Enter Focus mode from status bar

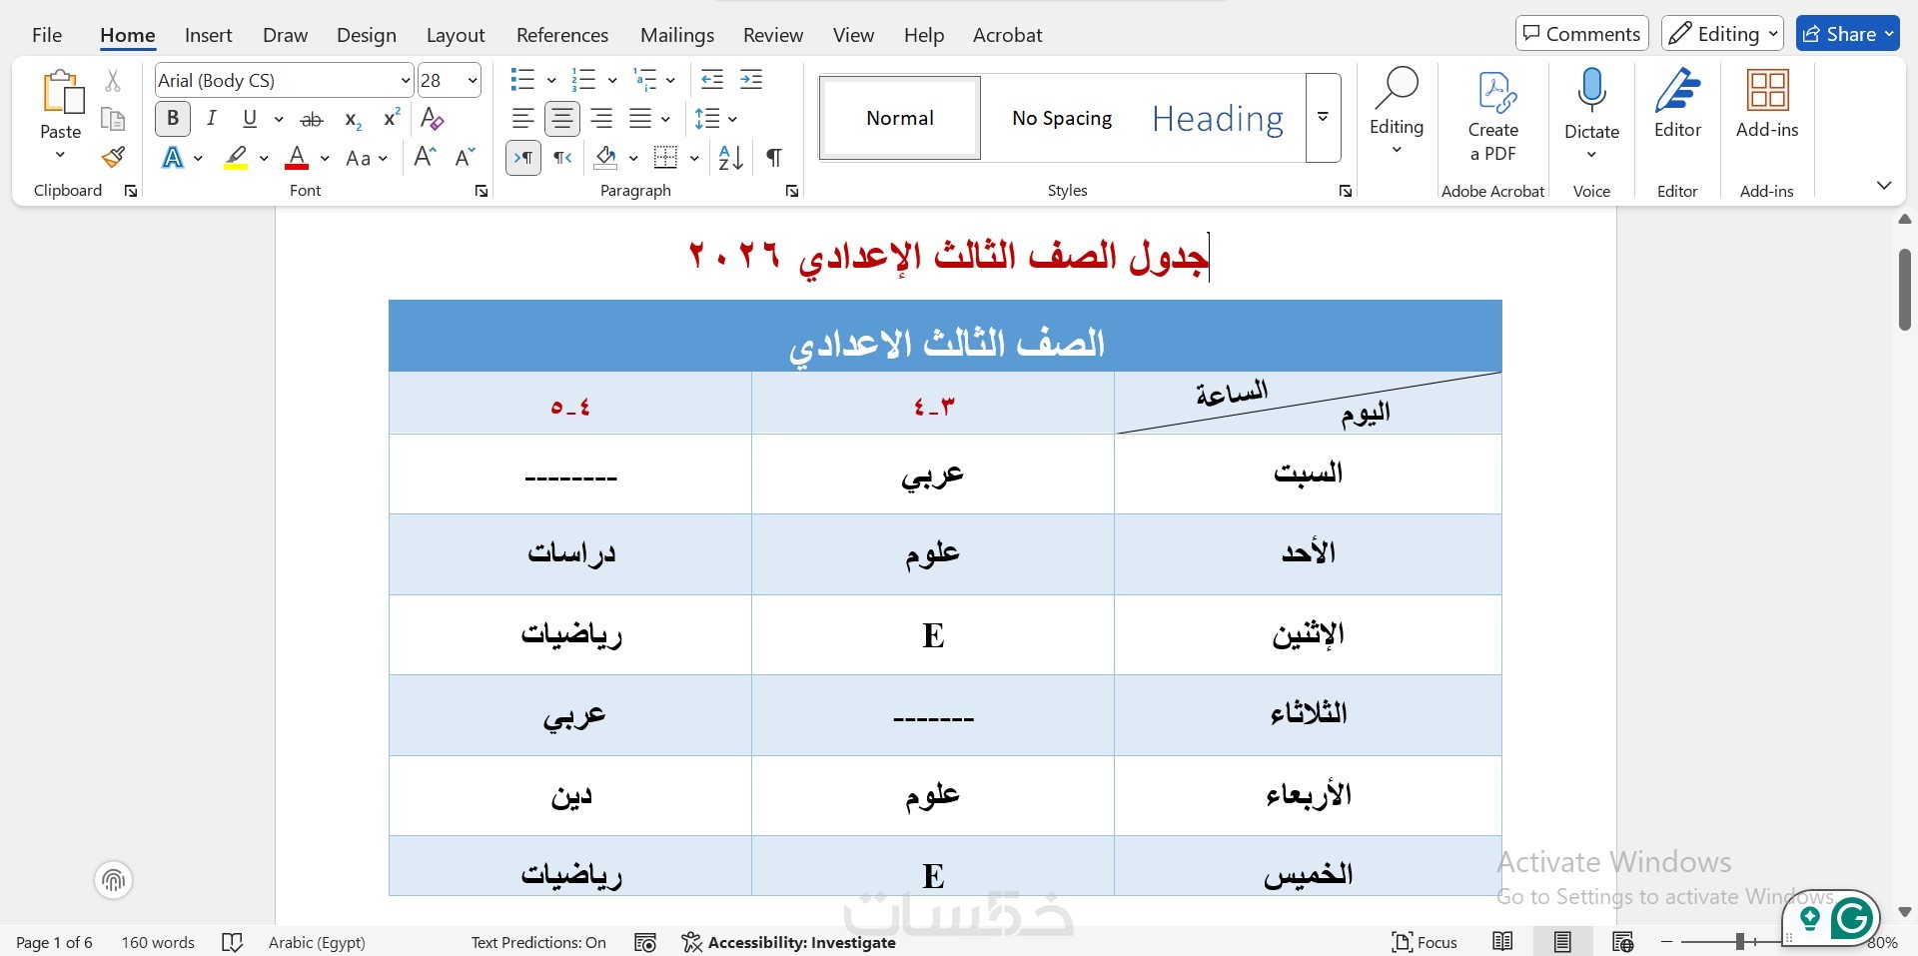1425,942
